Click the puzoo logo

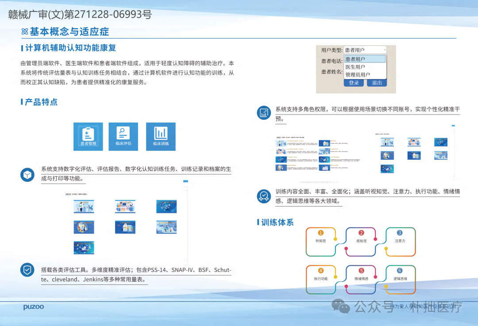tap(34, 307)
